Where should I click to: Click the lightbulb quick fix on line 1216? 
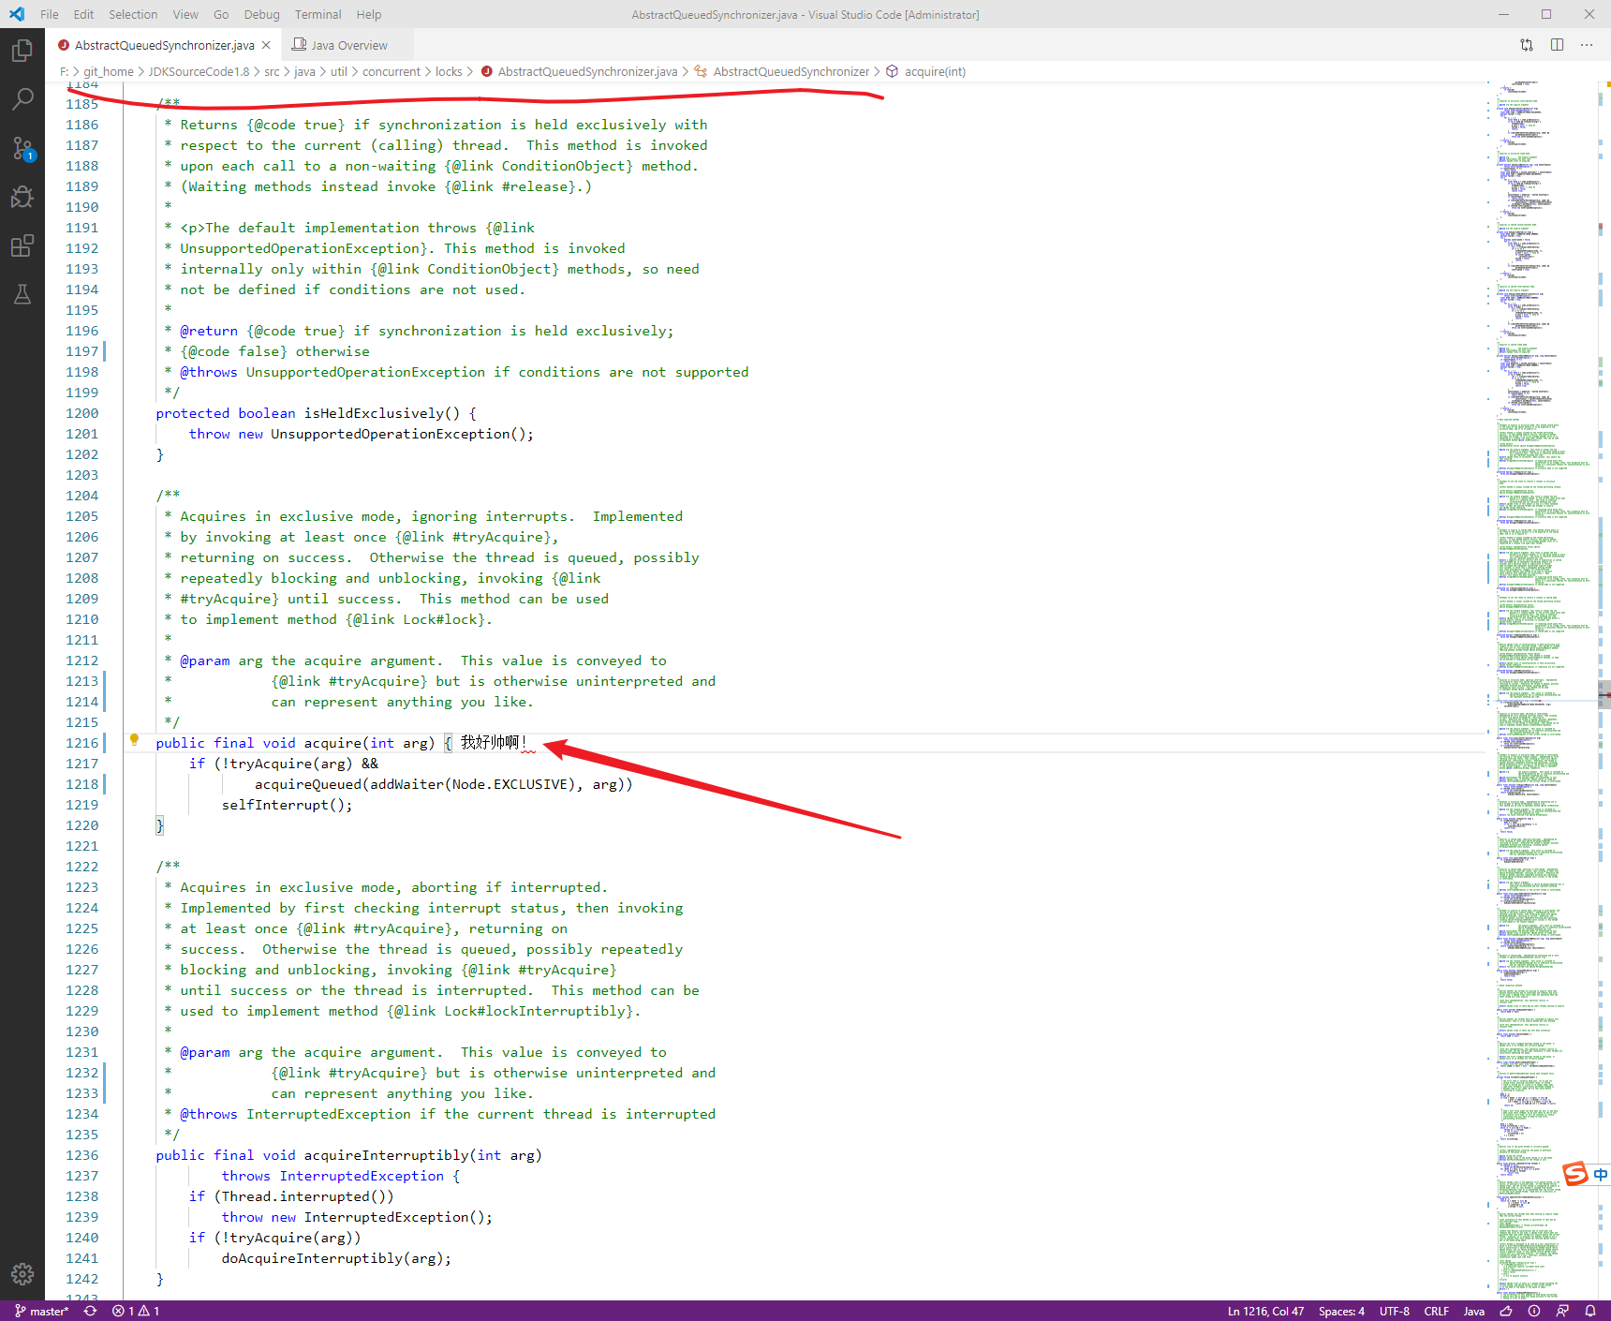[134, 740]
